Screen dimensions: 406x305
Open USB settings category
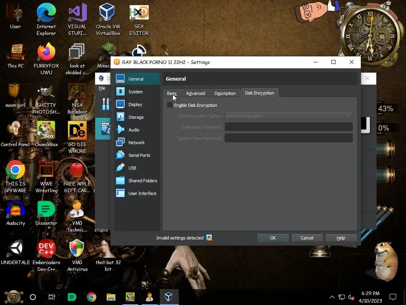[x=137, y=168]
